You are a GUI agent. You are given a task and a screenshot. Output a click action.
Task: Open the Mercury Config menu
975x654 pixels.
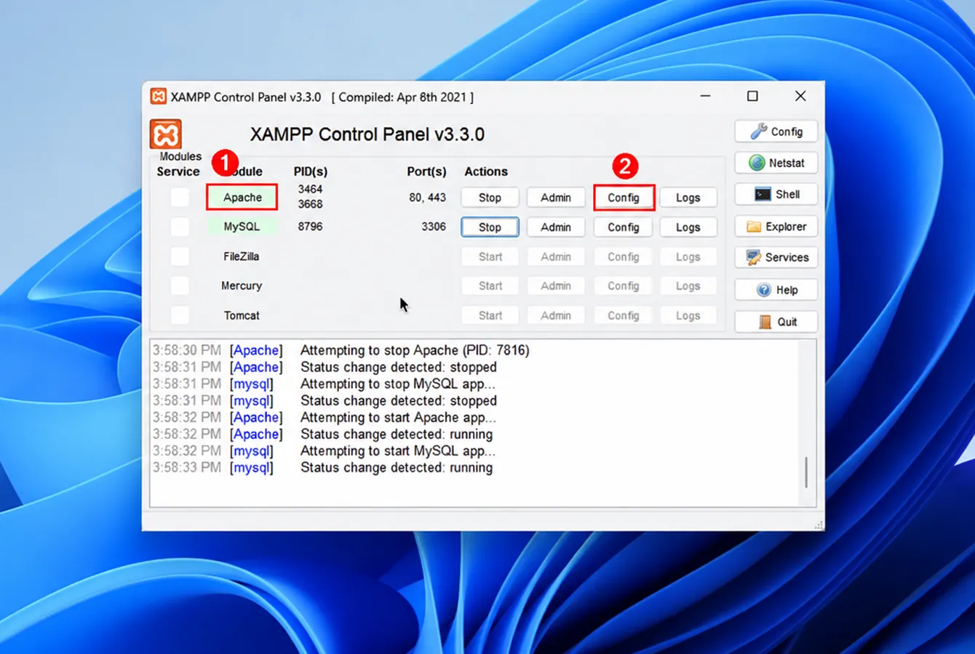pos(624,286)
